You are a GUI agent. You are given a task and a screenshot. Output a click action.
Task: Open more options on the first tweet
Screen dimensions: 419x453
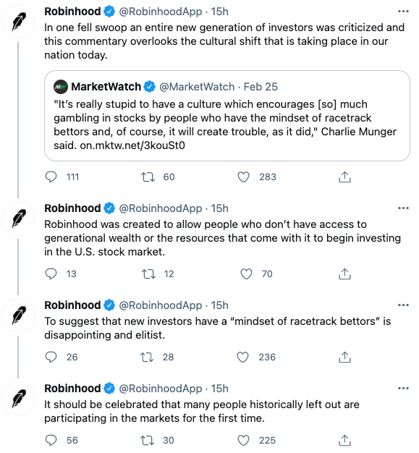coord(403,12)
